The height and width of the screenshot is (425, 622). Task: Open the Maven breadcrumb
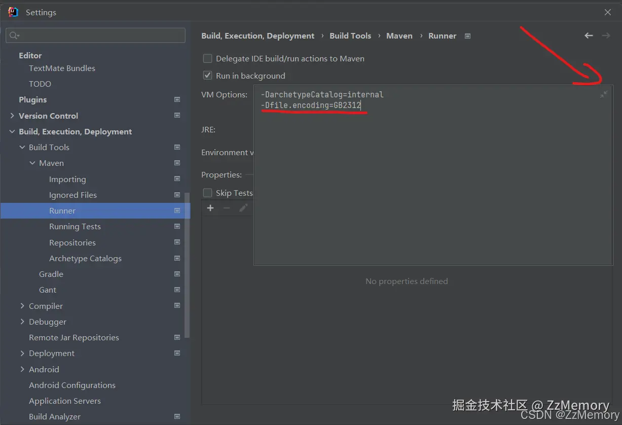click(399, 36)
